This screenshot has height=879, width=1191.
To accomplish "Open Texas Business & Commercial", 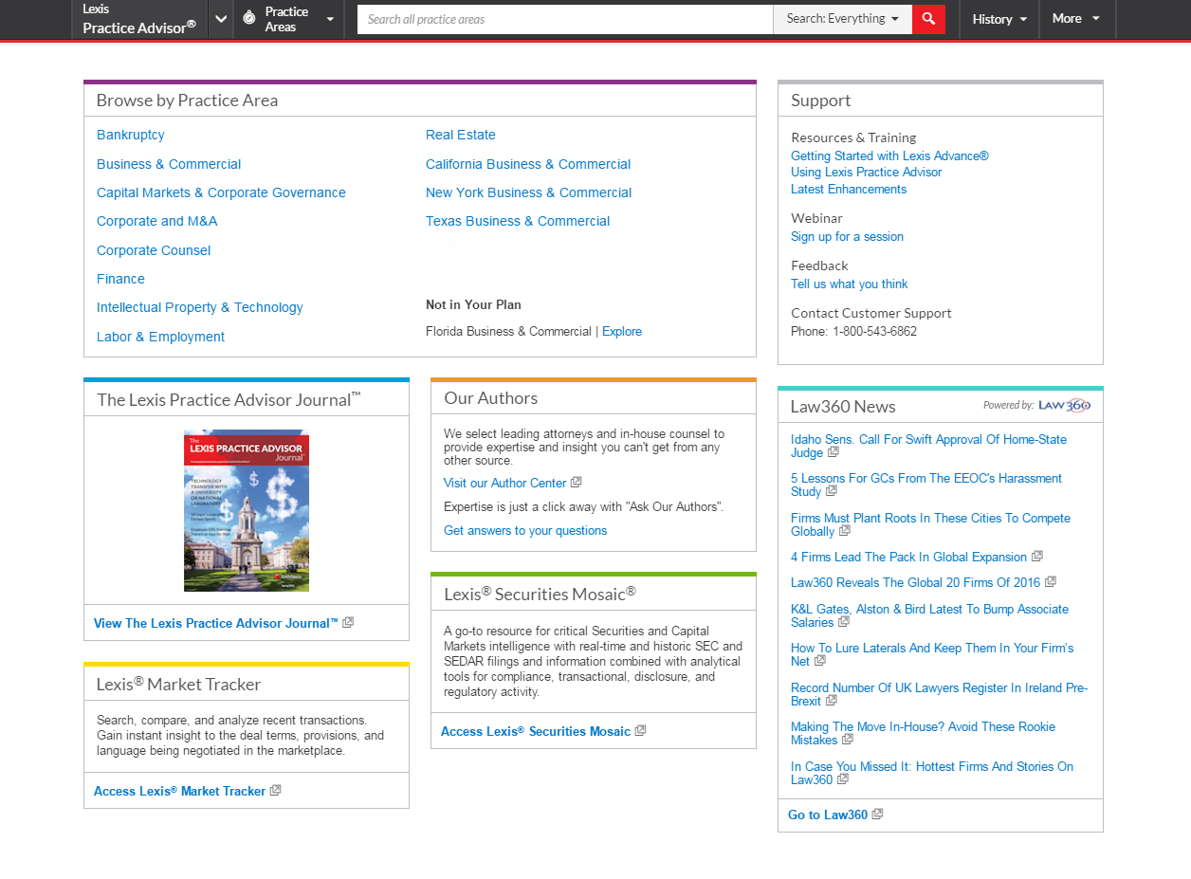I will point(518,221).
